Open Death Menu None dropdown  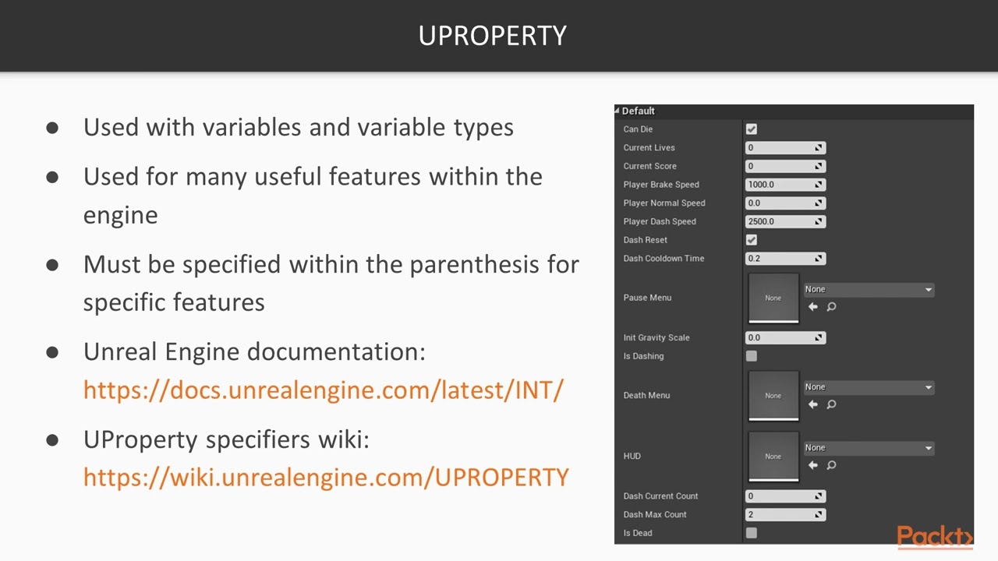coord(869,387)
